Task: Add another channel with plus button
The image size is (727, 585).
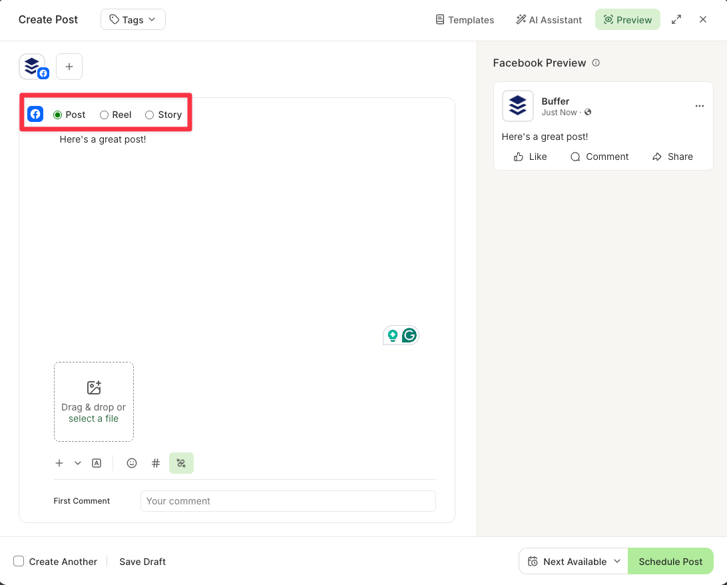Action: [69, 67]
